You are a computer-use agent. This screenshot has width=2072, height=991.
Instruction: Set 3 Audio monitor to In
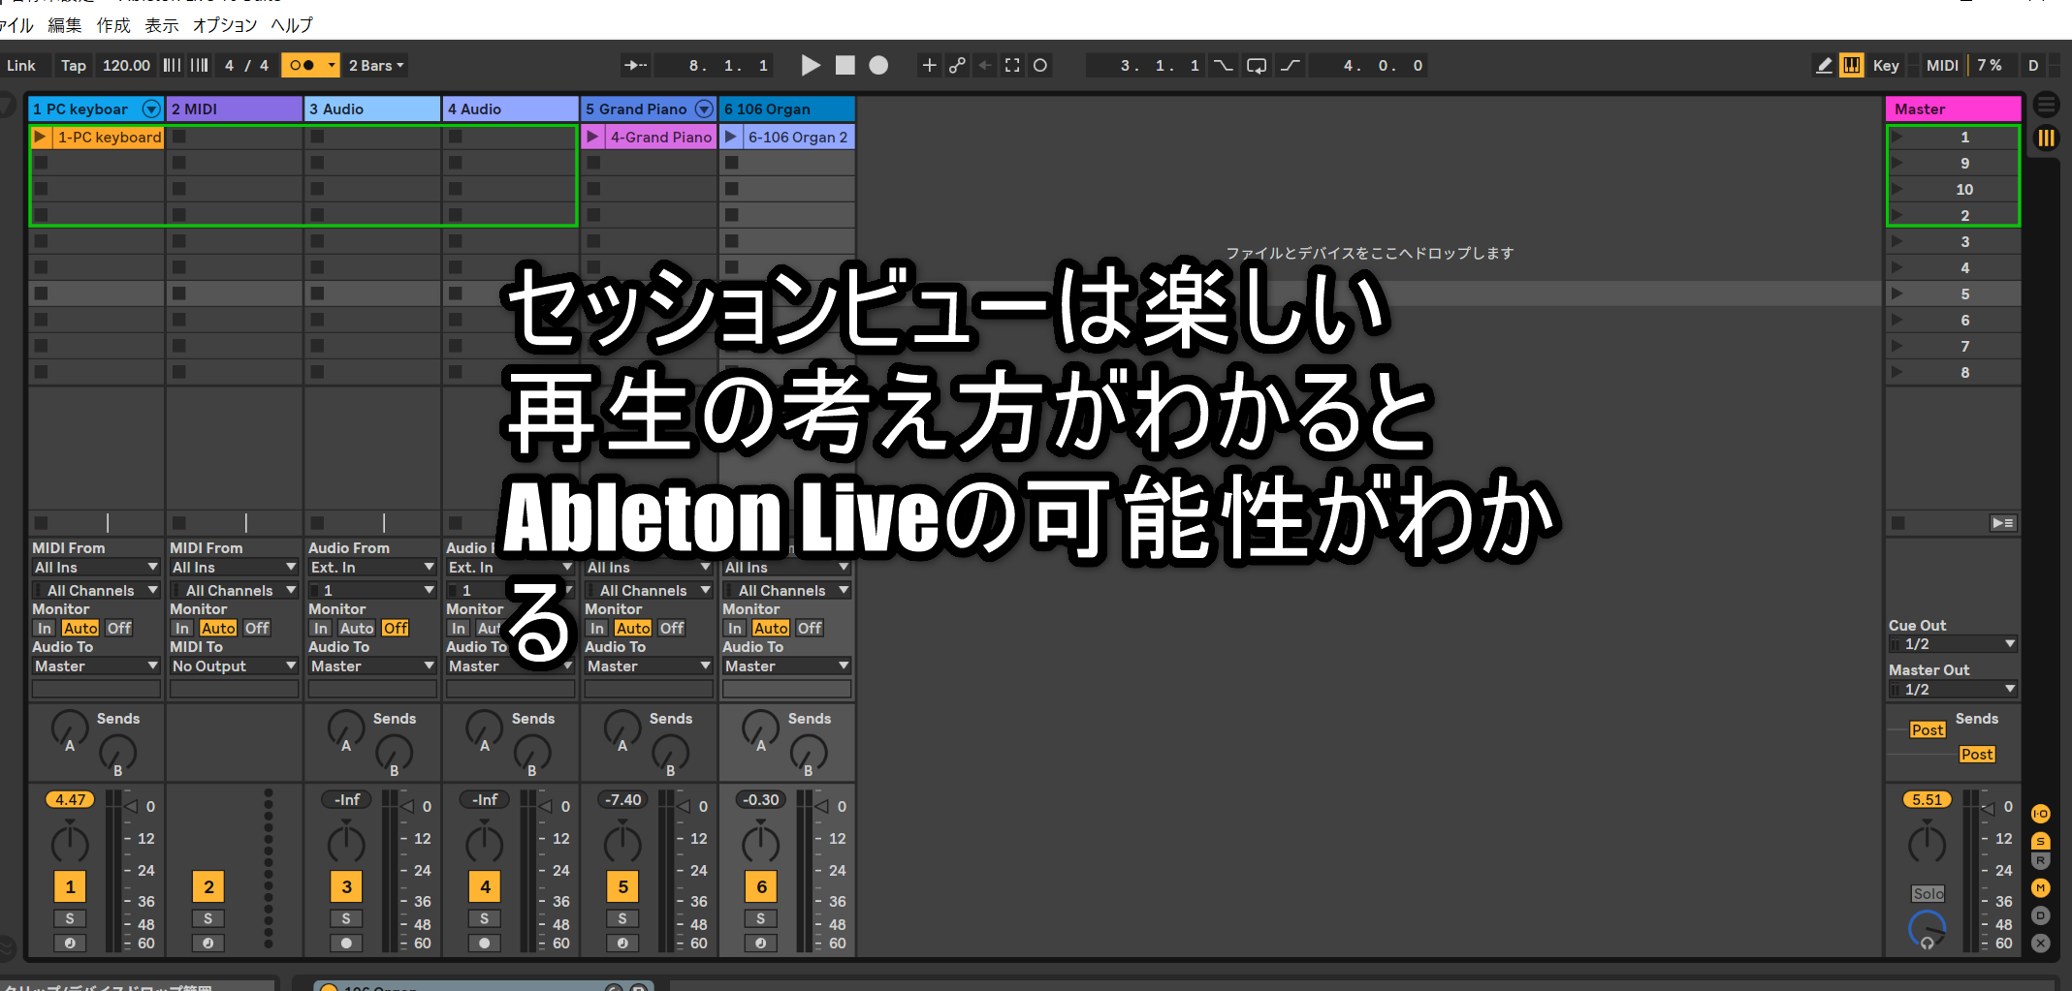(320, 628)
